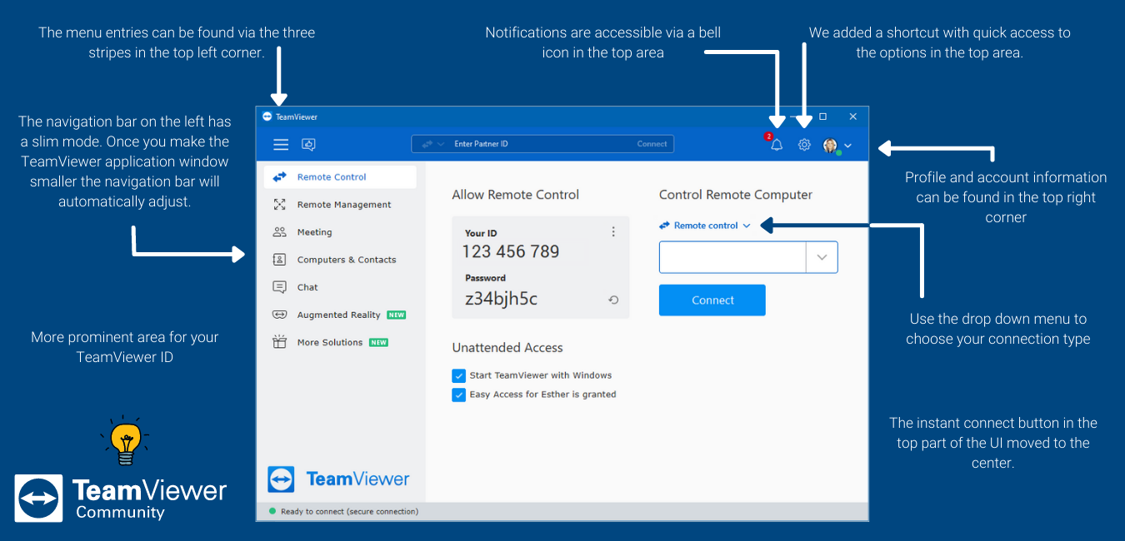This screenshot has width=1125, height=541.
Task: Click the More Solutions gift icon
Action: point(280,342)
